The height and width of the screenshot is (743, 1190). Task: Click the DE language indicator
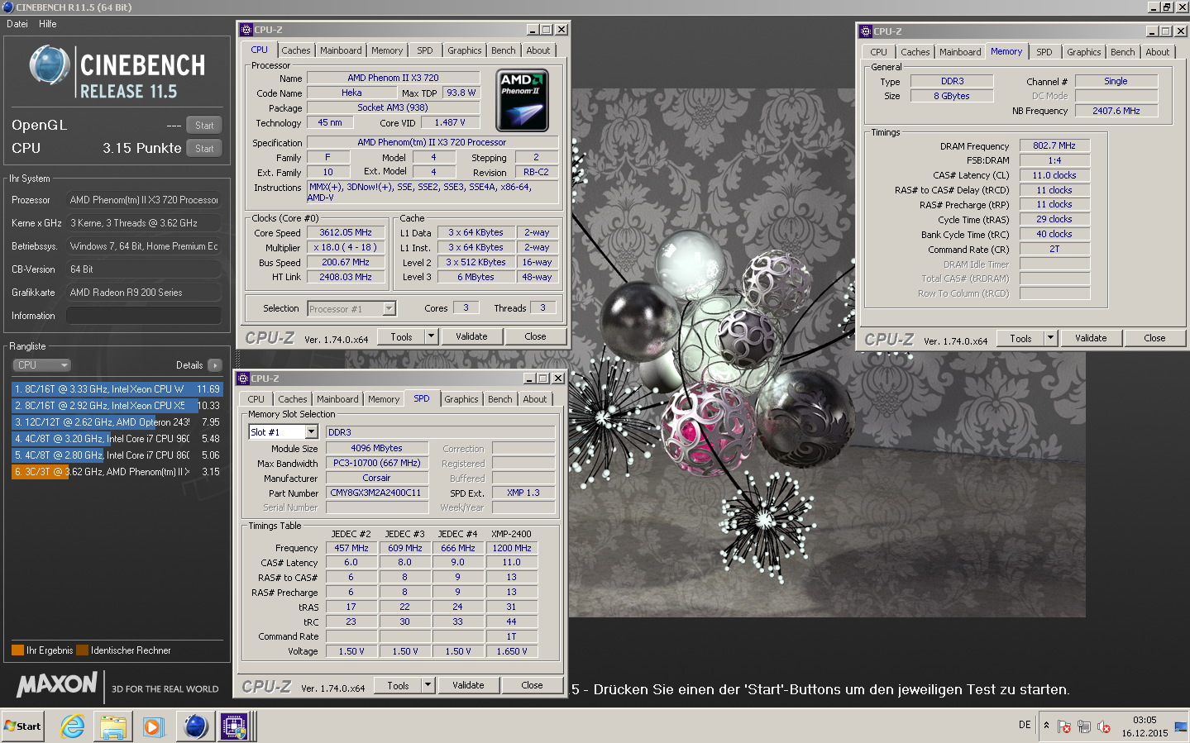1025,725
